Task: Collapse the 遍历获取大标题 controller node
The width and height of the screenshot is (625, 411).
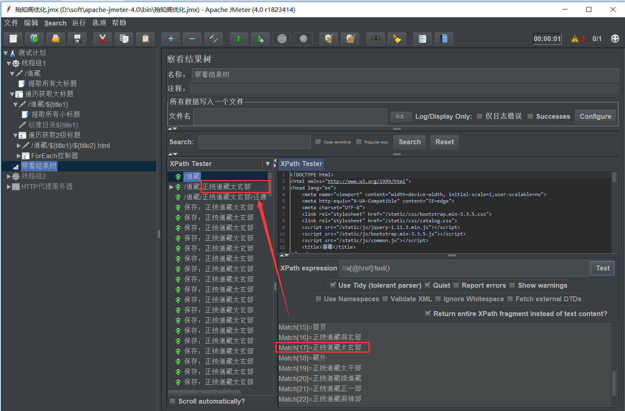Action: click(12, 94)
